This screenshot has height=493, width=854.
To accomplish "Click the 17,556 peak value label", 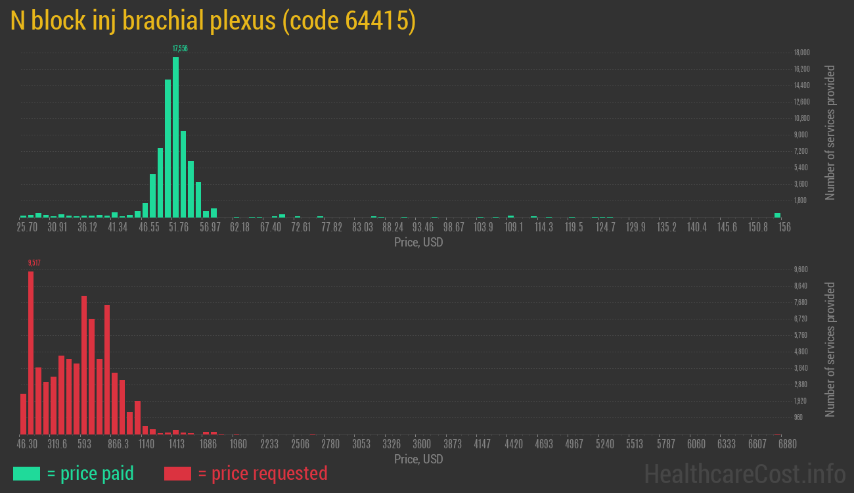I will (x=180, y=49).
